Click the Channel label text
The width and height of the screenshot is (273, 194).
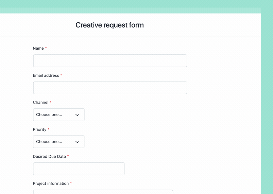pos(40,102)
